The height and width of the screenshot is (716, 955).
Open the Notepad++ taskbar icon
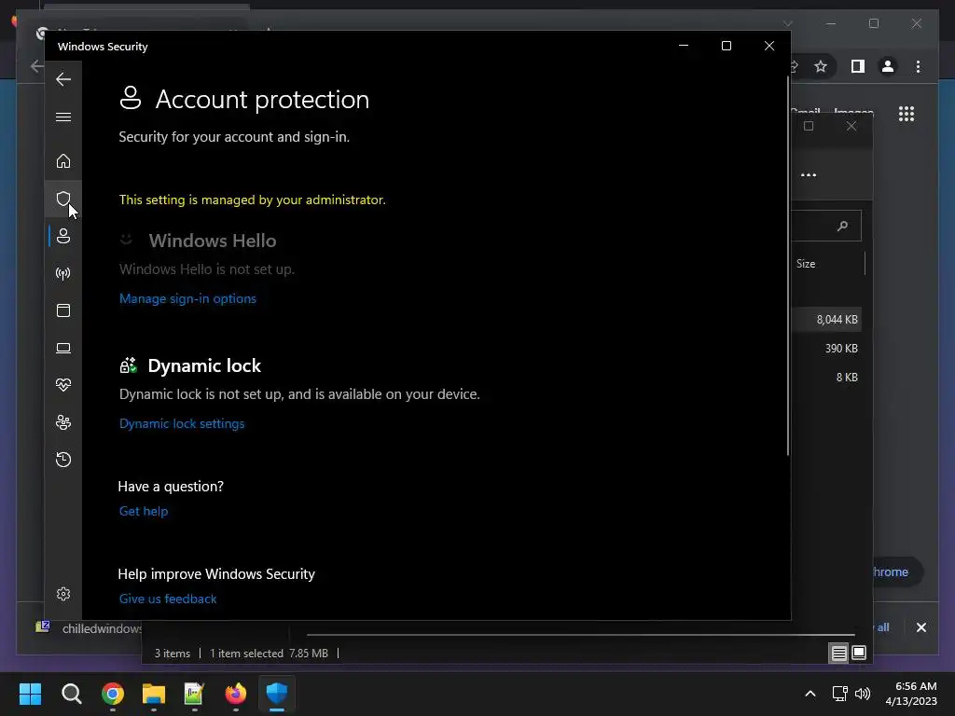click(194, 694)
